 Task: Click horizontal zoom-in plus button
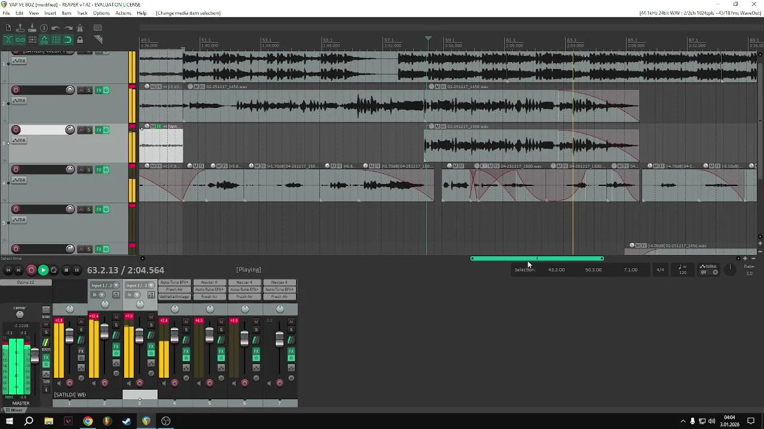pyautogui.click(x=745, y=259)
